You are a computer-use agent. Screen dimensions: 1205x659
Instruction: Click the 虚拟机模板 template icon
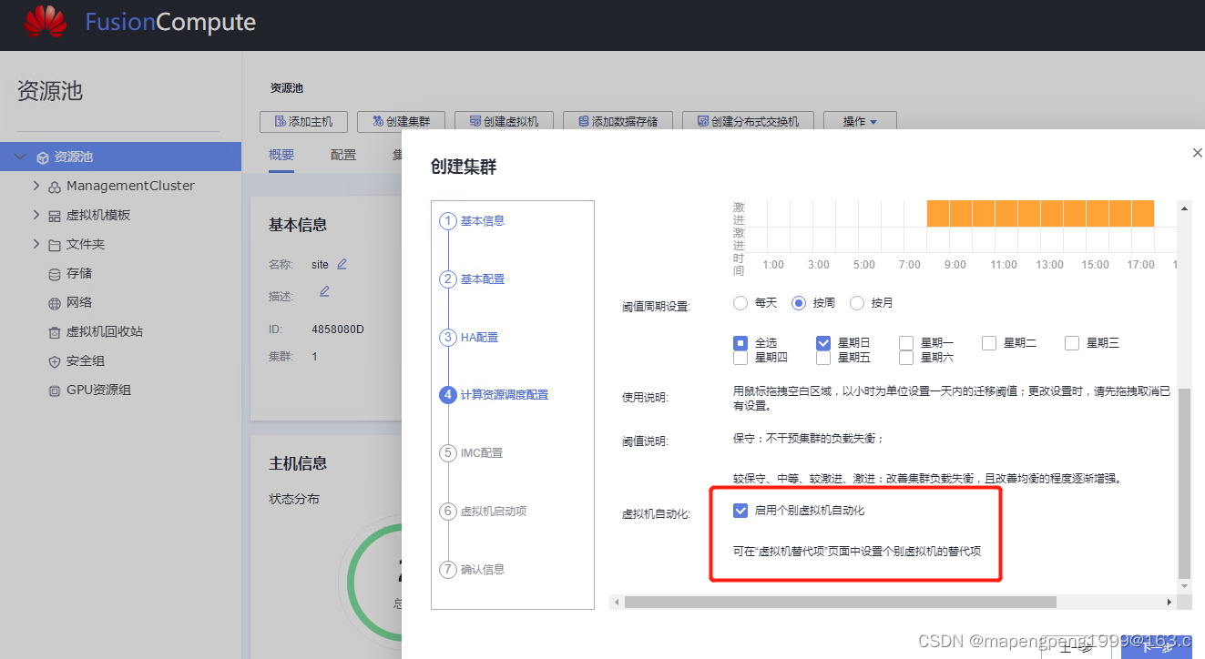(55, 216)
